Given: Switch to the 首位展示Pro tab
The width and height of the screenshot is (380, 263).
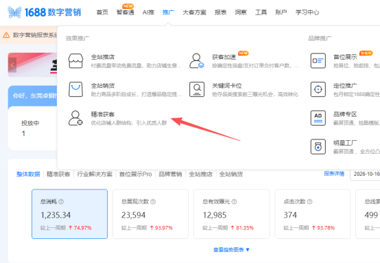Looking at the screenshot, I should point(136,174).
